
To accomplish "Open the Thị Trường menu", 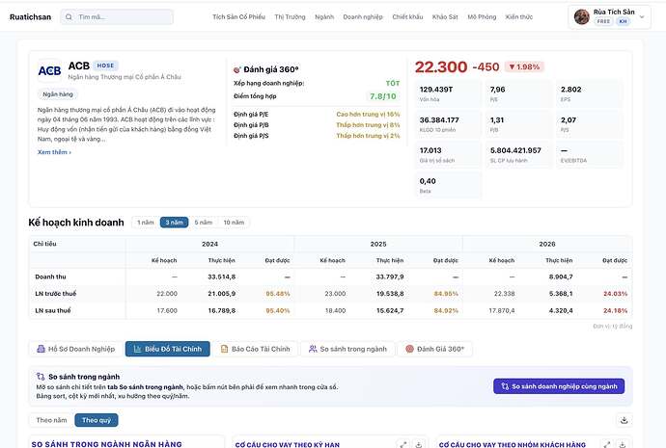I will point(290,17).
